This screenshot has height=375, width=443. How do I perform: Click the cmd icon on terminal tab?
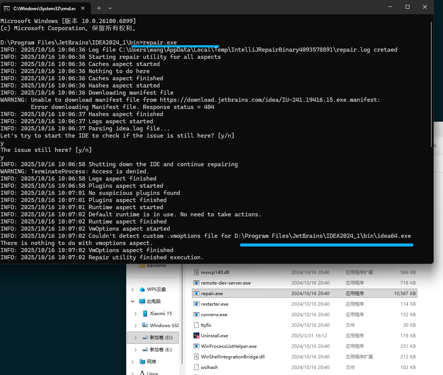pyautogui.click(x=7, y=8)
